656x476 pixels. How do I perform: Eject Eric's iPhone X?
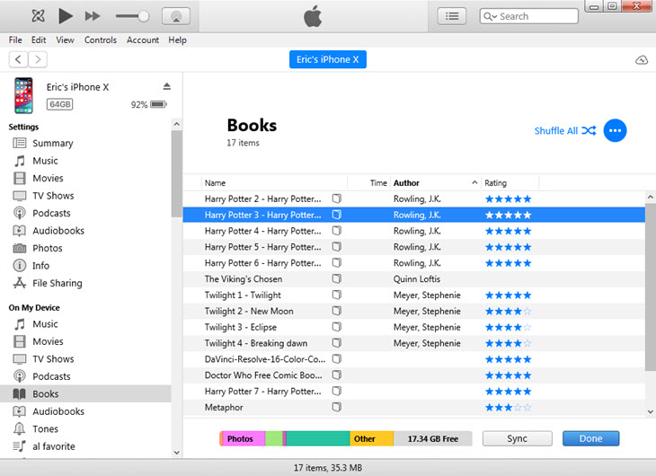(x=167, y=86)
